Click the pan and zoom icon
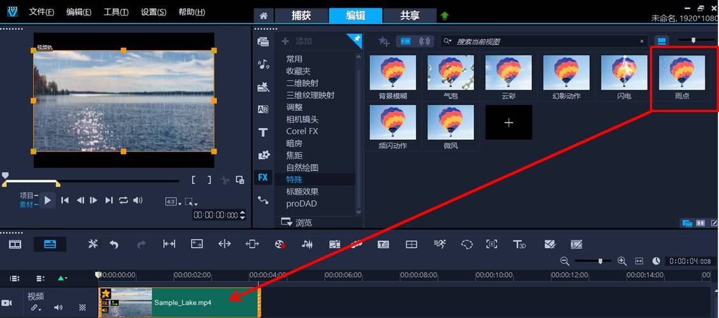This screenshot has width=719, height=318. pyautogui.click(x=492, y=244)
